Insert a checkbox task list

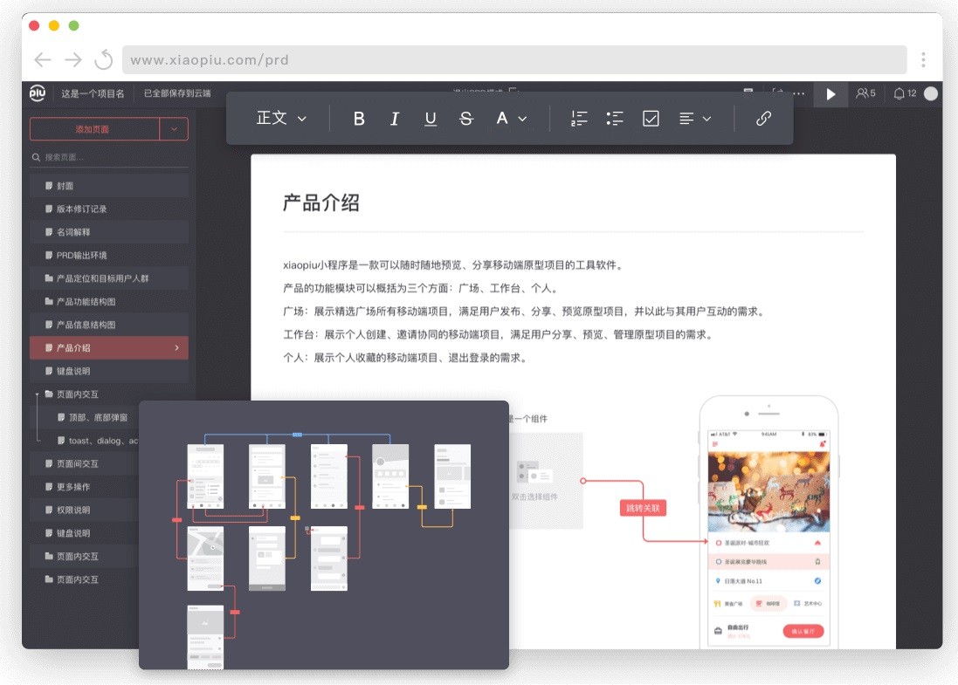[x=650, y=119]
